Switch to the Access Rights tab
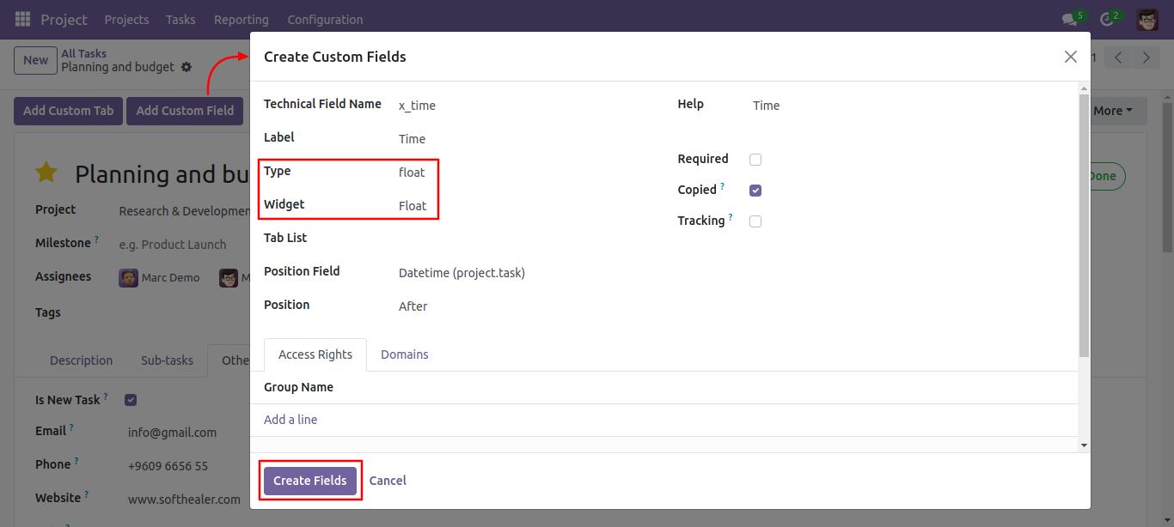 (x=315, y=354)
